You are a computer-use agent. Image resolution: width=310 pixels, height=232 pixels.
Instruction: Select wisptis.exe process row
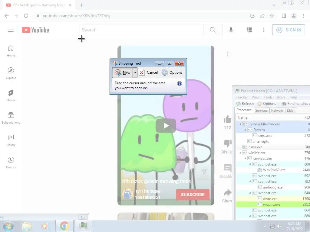click(273, 205)
